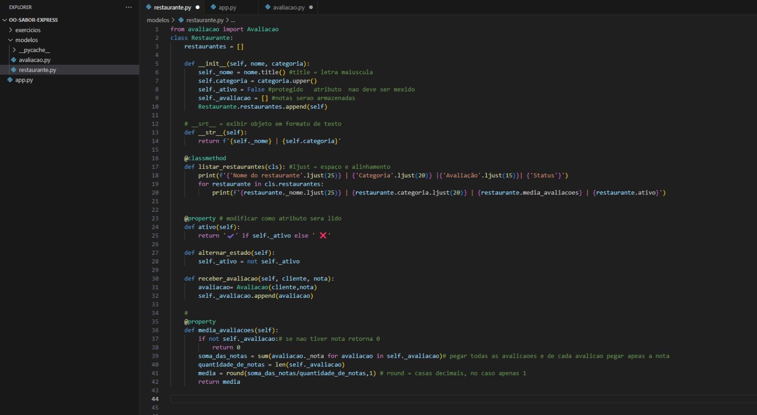This screenshot has height=415, width=757.
Task: Click 'quantidade_de_notas = len' line
Action: coord(272,364)
